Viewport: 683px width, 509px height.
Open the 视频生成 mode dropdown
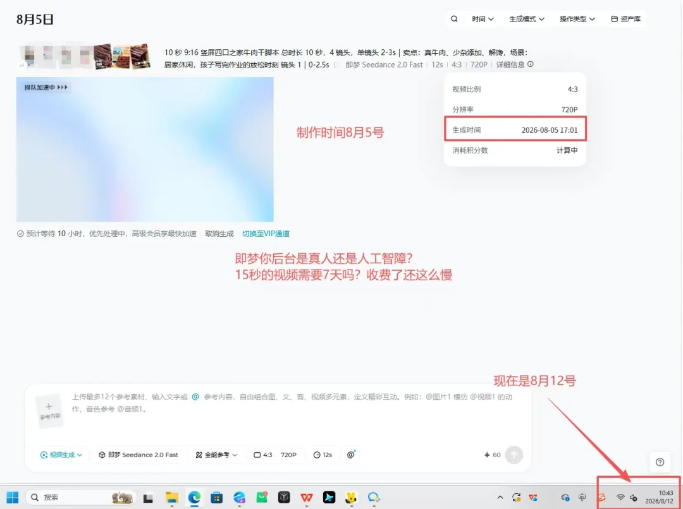(x=61, y=455)
